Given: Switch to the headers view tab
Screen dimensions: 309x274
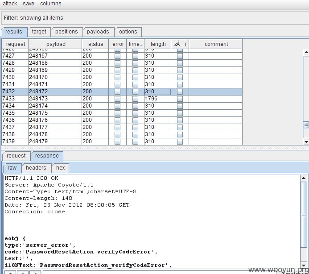Looking at the screenshot, I should (x=36, y=168).
